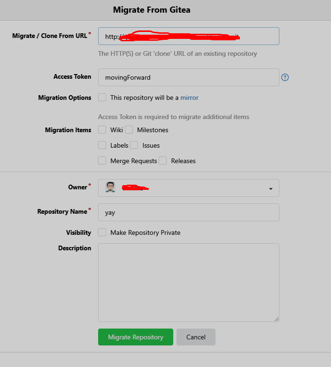
Task: Enable Releases migration checkbox
Action: [x=163, y=161]
